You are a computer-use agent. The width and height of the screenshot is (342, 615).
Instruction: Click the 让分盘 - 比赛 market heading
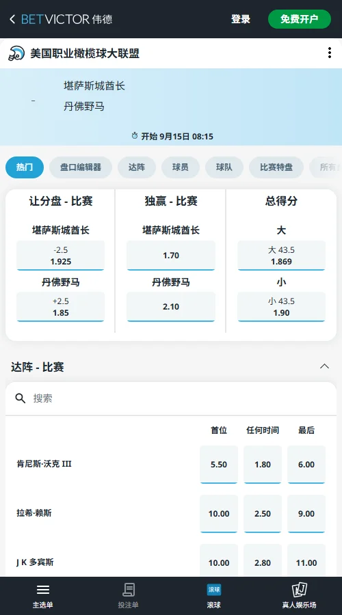(61, 201)
